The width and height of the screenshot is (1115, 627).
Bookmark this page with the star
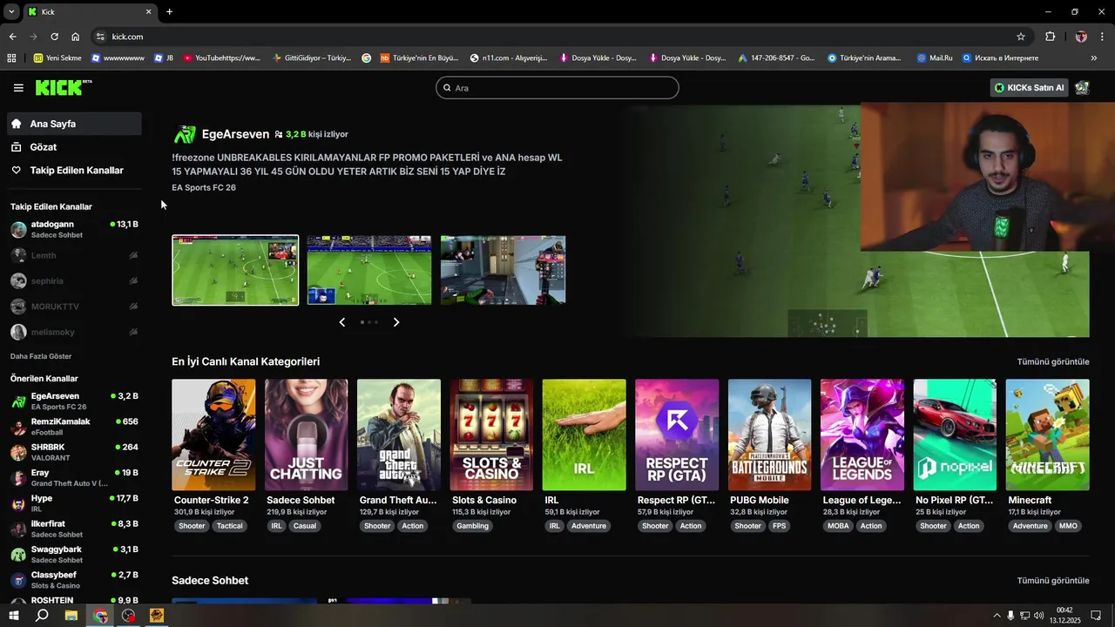[1021, 37]
